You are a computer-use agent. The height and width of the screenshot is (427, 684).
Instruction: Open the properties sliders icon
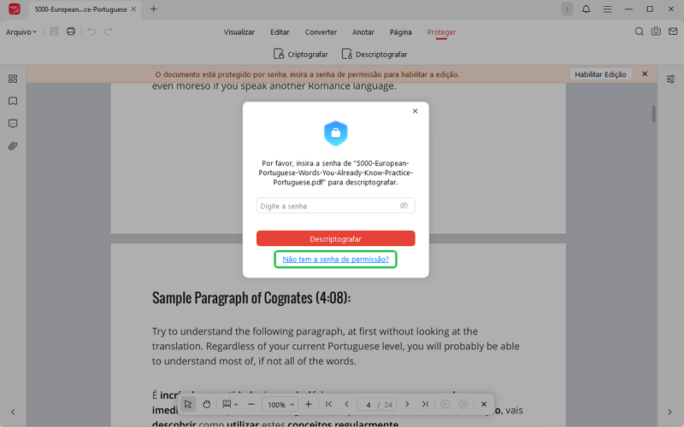pos(670,79)
